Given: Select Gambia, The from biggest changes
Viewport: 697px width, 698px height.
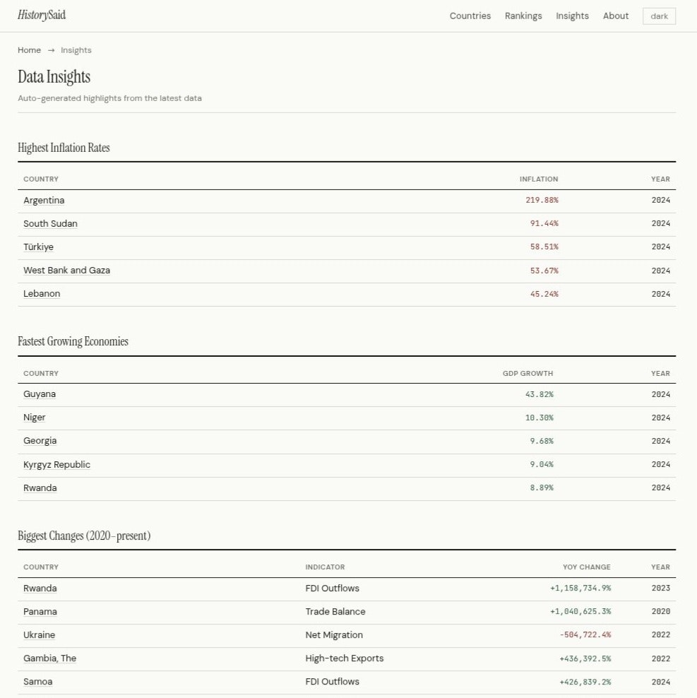Looking at the screenshot, I should (x=49, y=658).
